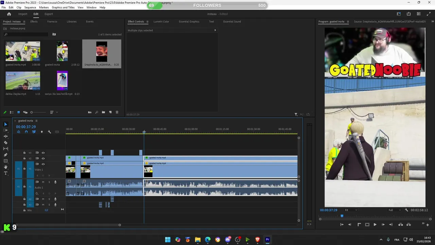Open the Import workspace
Screen dimensions: 435x245
(23, 14)
